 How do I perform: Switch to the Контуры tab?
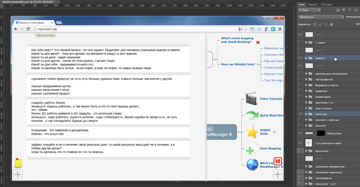point(327,4)
